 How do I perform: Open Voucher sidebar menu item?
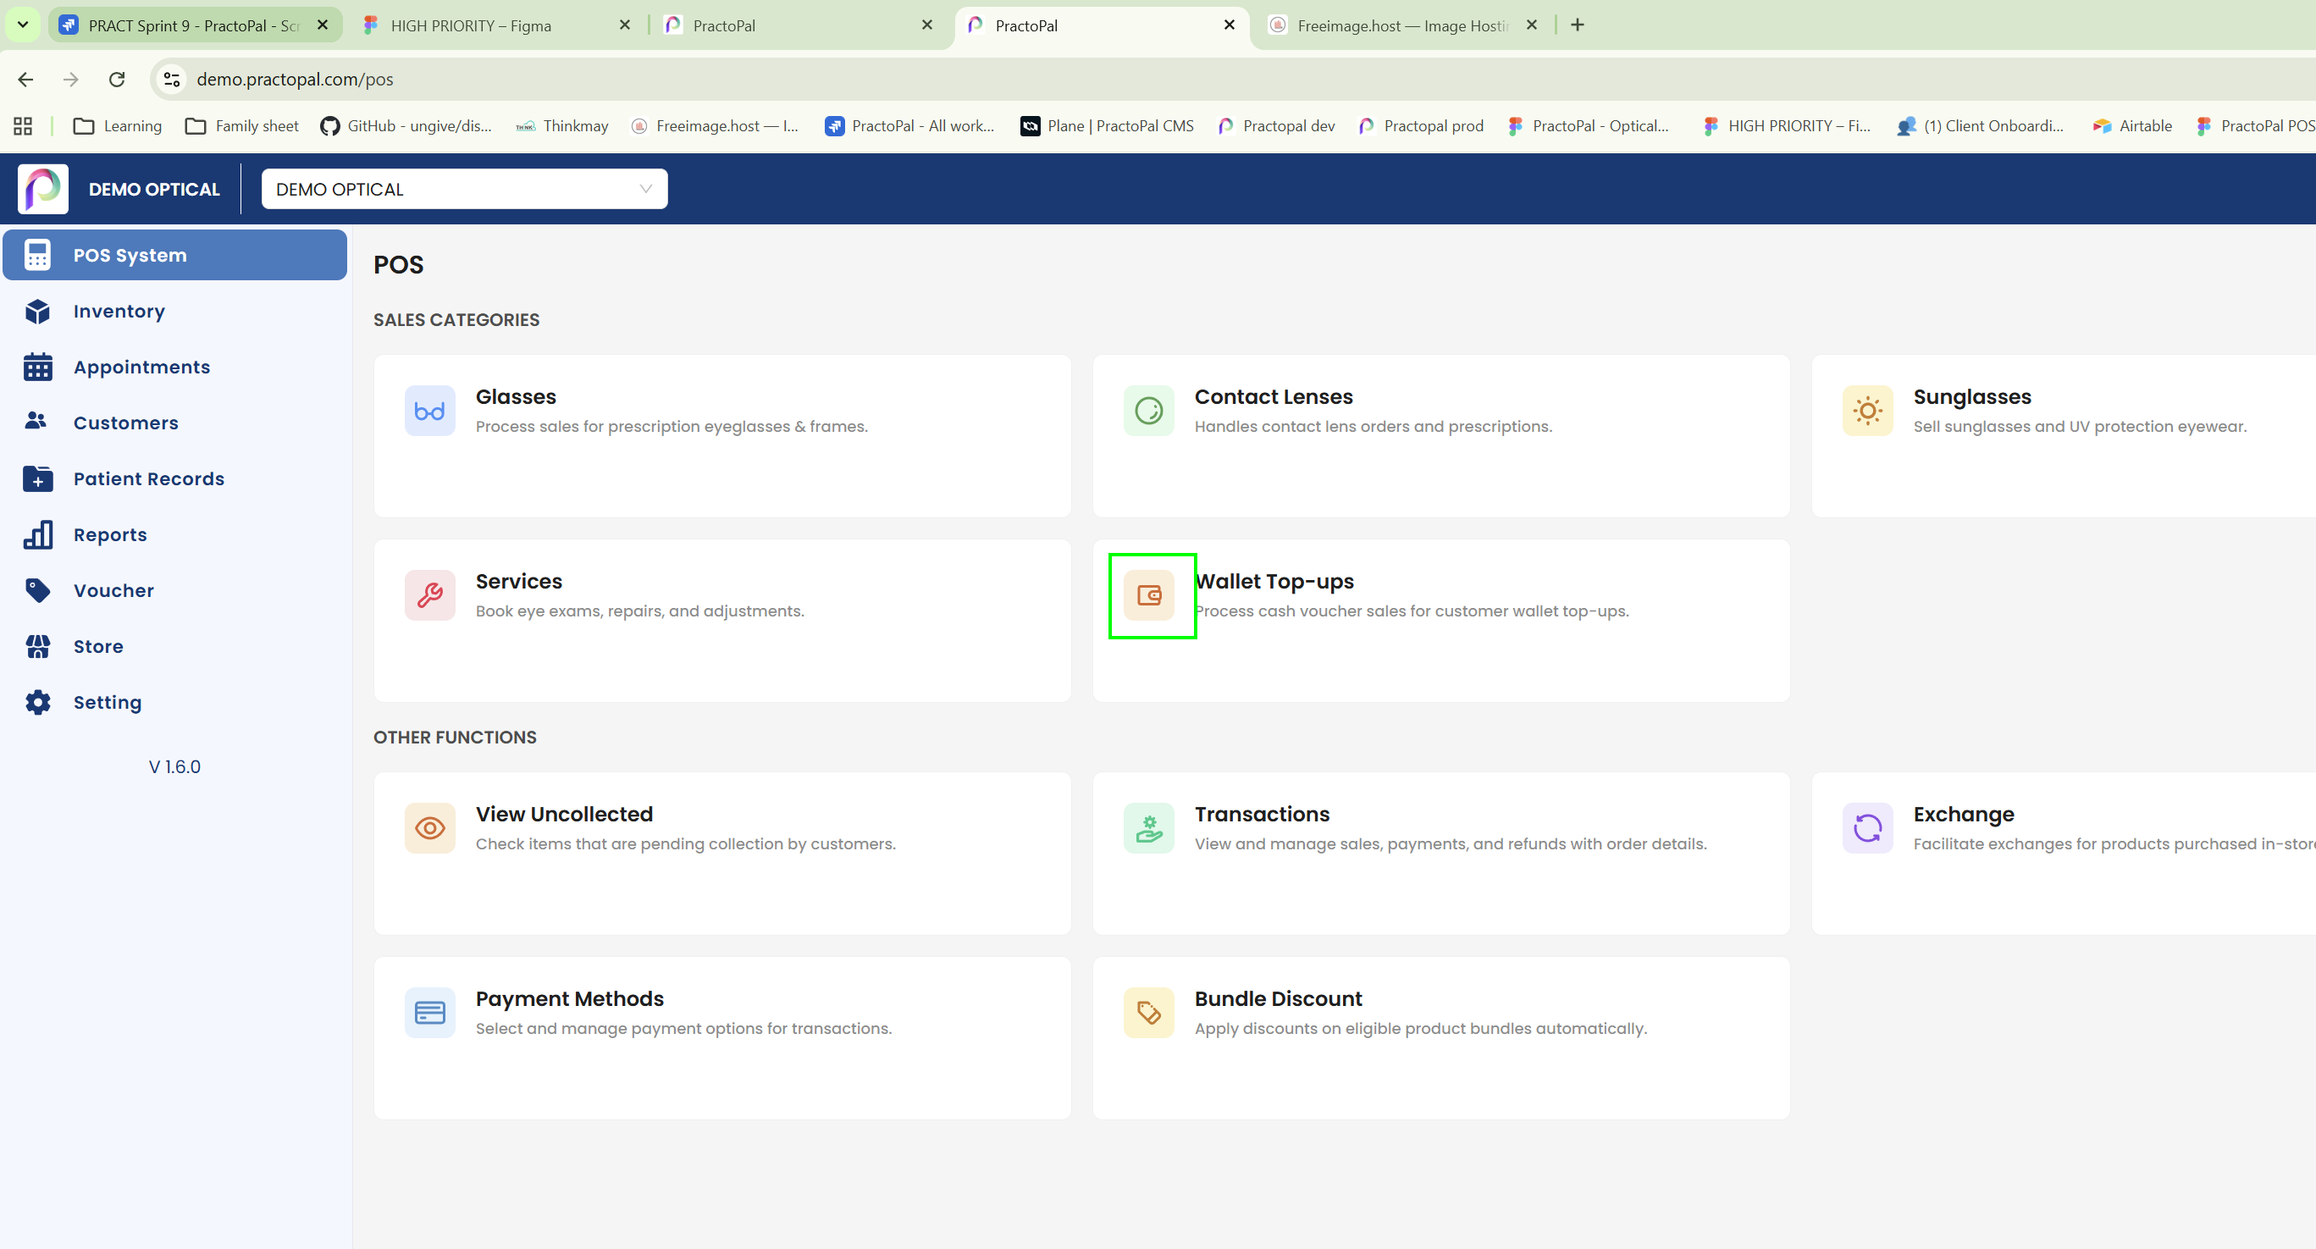[x=113, y=591]
